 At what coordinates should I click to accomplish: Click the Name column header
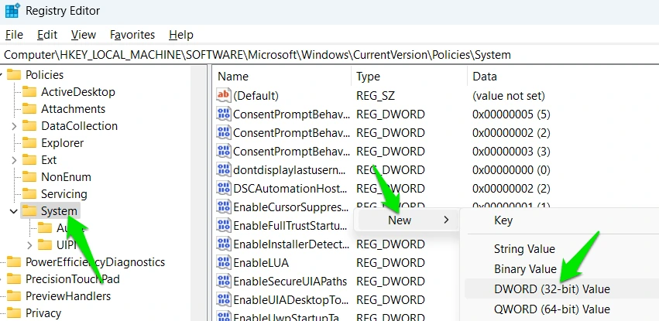coord(233,77)
